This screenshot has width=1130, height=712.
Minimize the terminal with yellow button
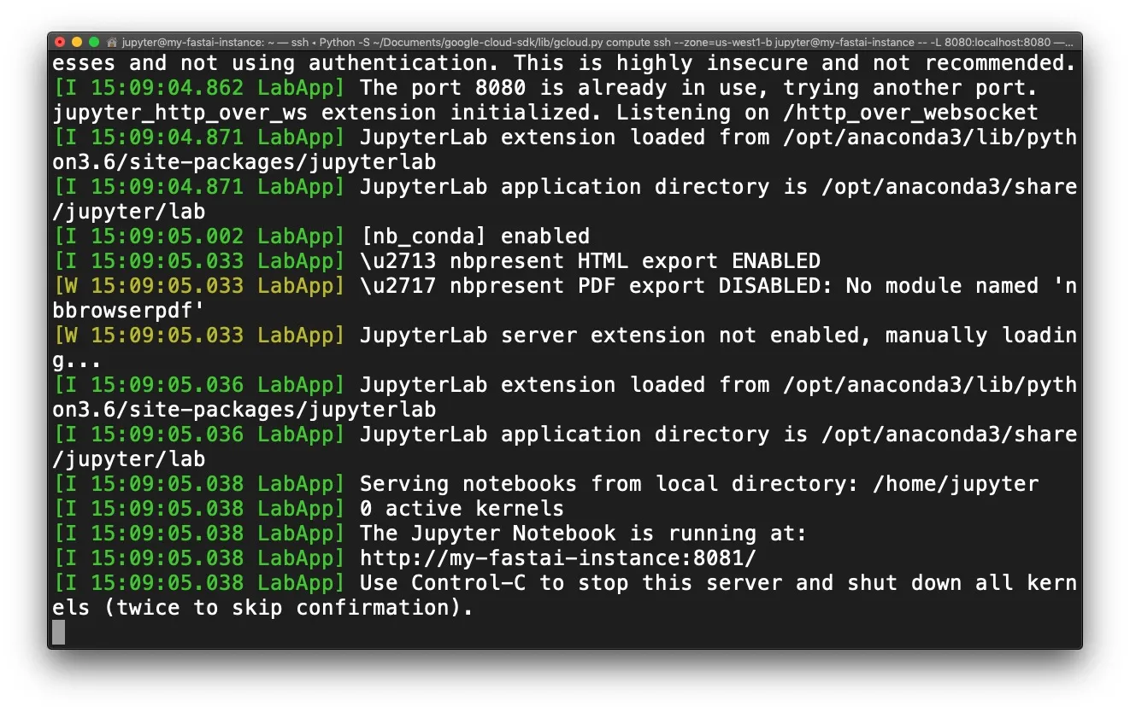click(x=77, y=42)
